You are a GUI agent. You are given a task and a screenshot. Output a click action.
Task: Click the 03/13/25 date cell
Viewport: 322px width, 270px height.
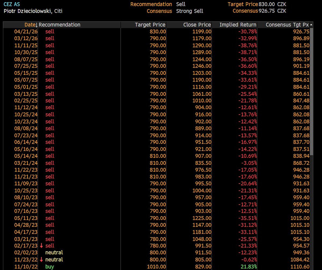click(x=26, y=94)
